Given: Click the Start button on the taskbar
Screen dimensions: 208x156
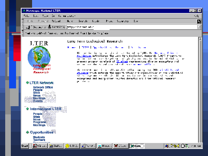Looking at the screenshot, I should pos(25,146).
